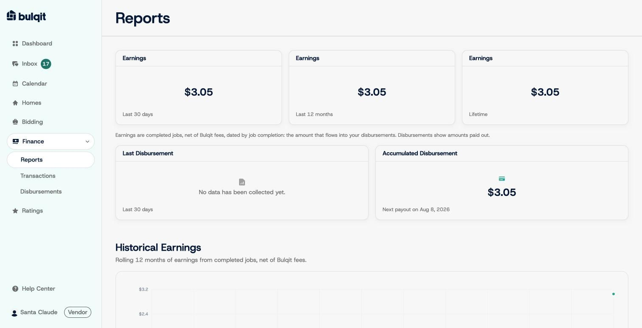Click the Vendor role badge
This screenshot has height=328, width=642.
(x=78, y=312)
